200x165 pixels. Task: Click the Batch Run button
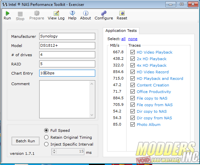tap(25, 141)
